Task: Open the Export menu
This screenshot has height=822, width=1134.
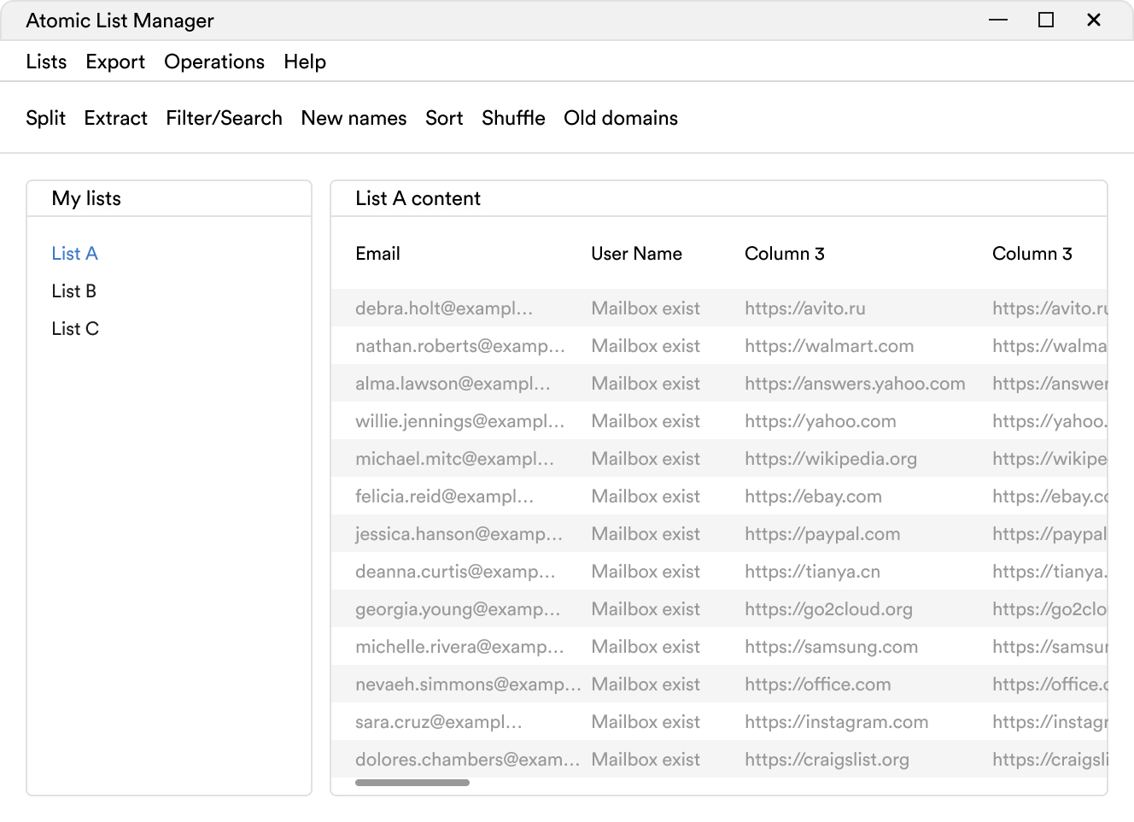Action: 115,62
